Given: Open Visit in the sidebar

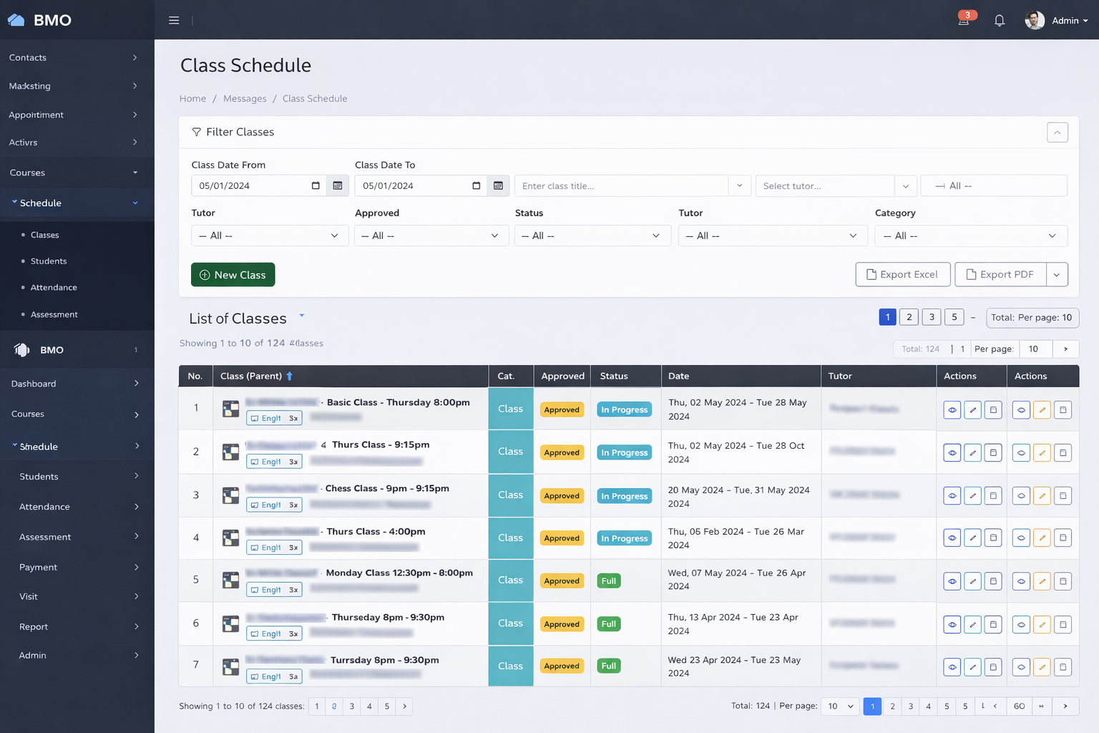Looking at the screenshot, I should 77,596.
